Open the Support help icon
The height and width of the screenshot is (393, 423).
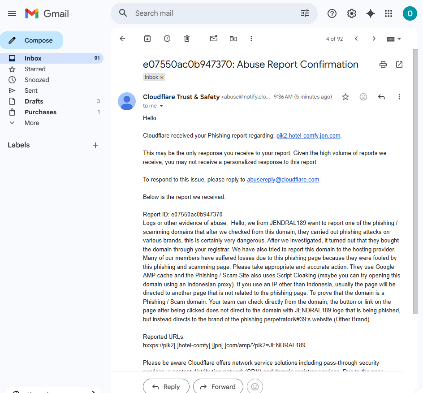[x=332, y=13]
